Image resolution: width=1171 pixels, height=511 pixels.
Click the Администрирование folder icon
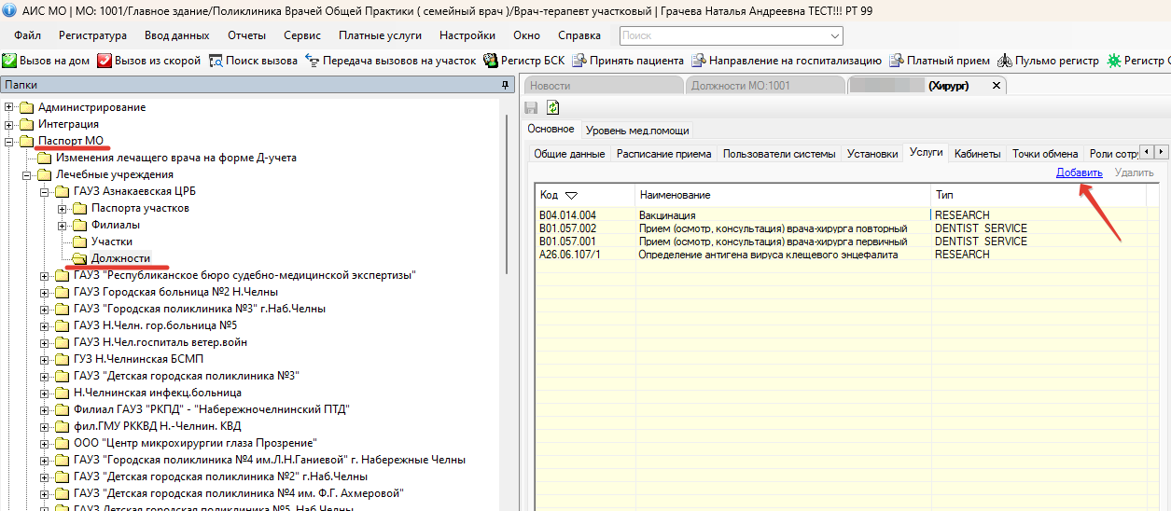[x=27, y=107]
